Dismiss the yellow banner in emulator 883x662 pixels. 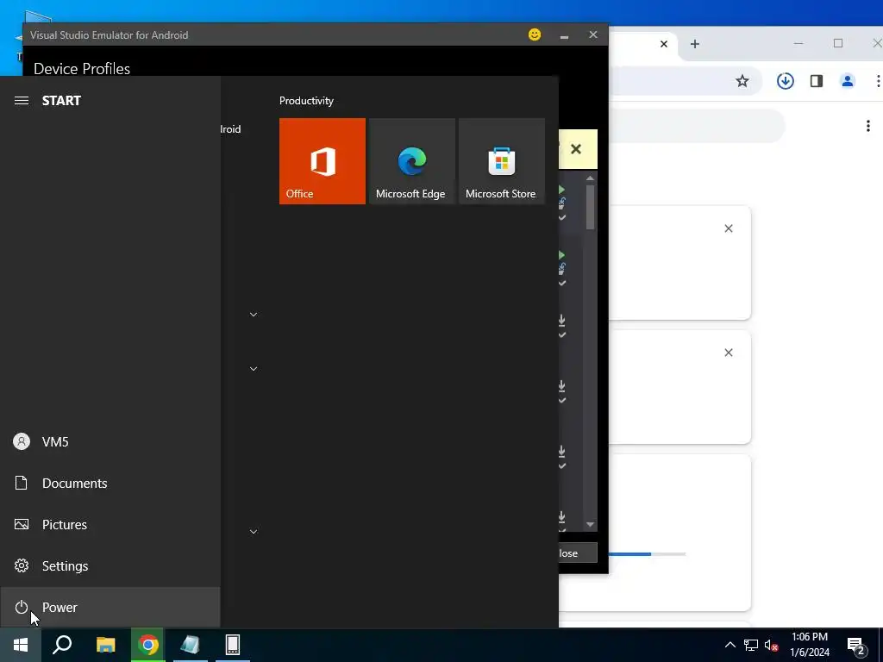(575, 149)
